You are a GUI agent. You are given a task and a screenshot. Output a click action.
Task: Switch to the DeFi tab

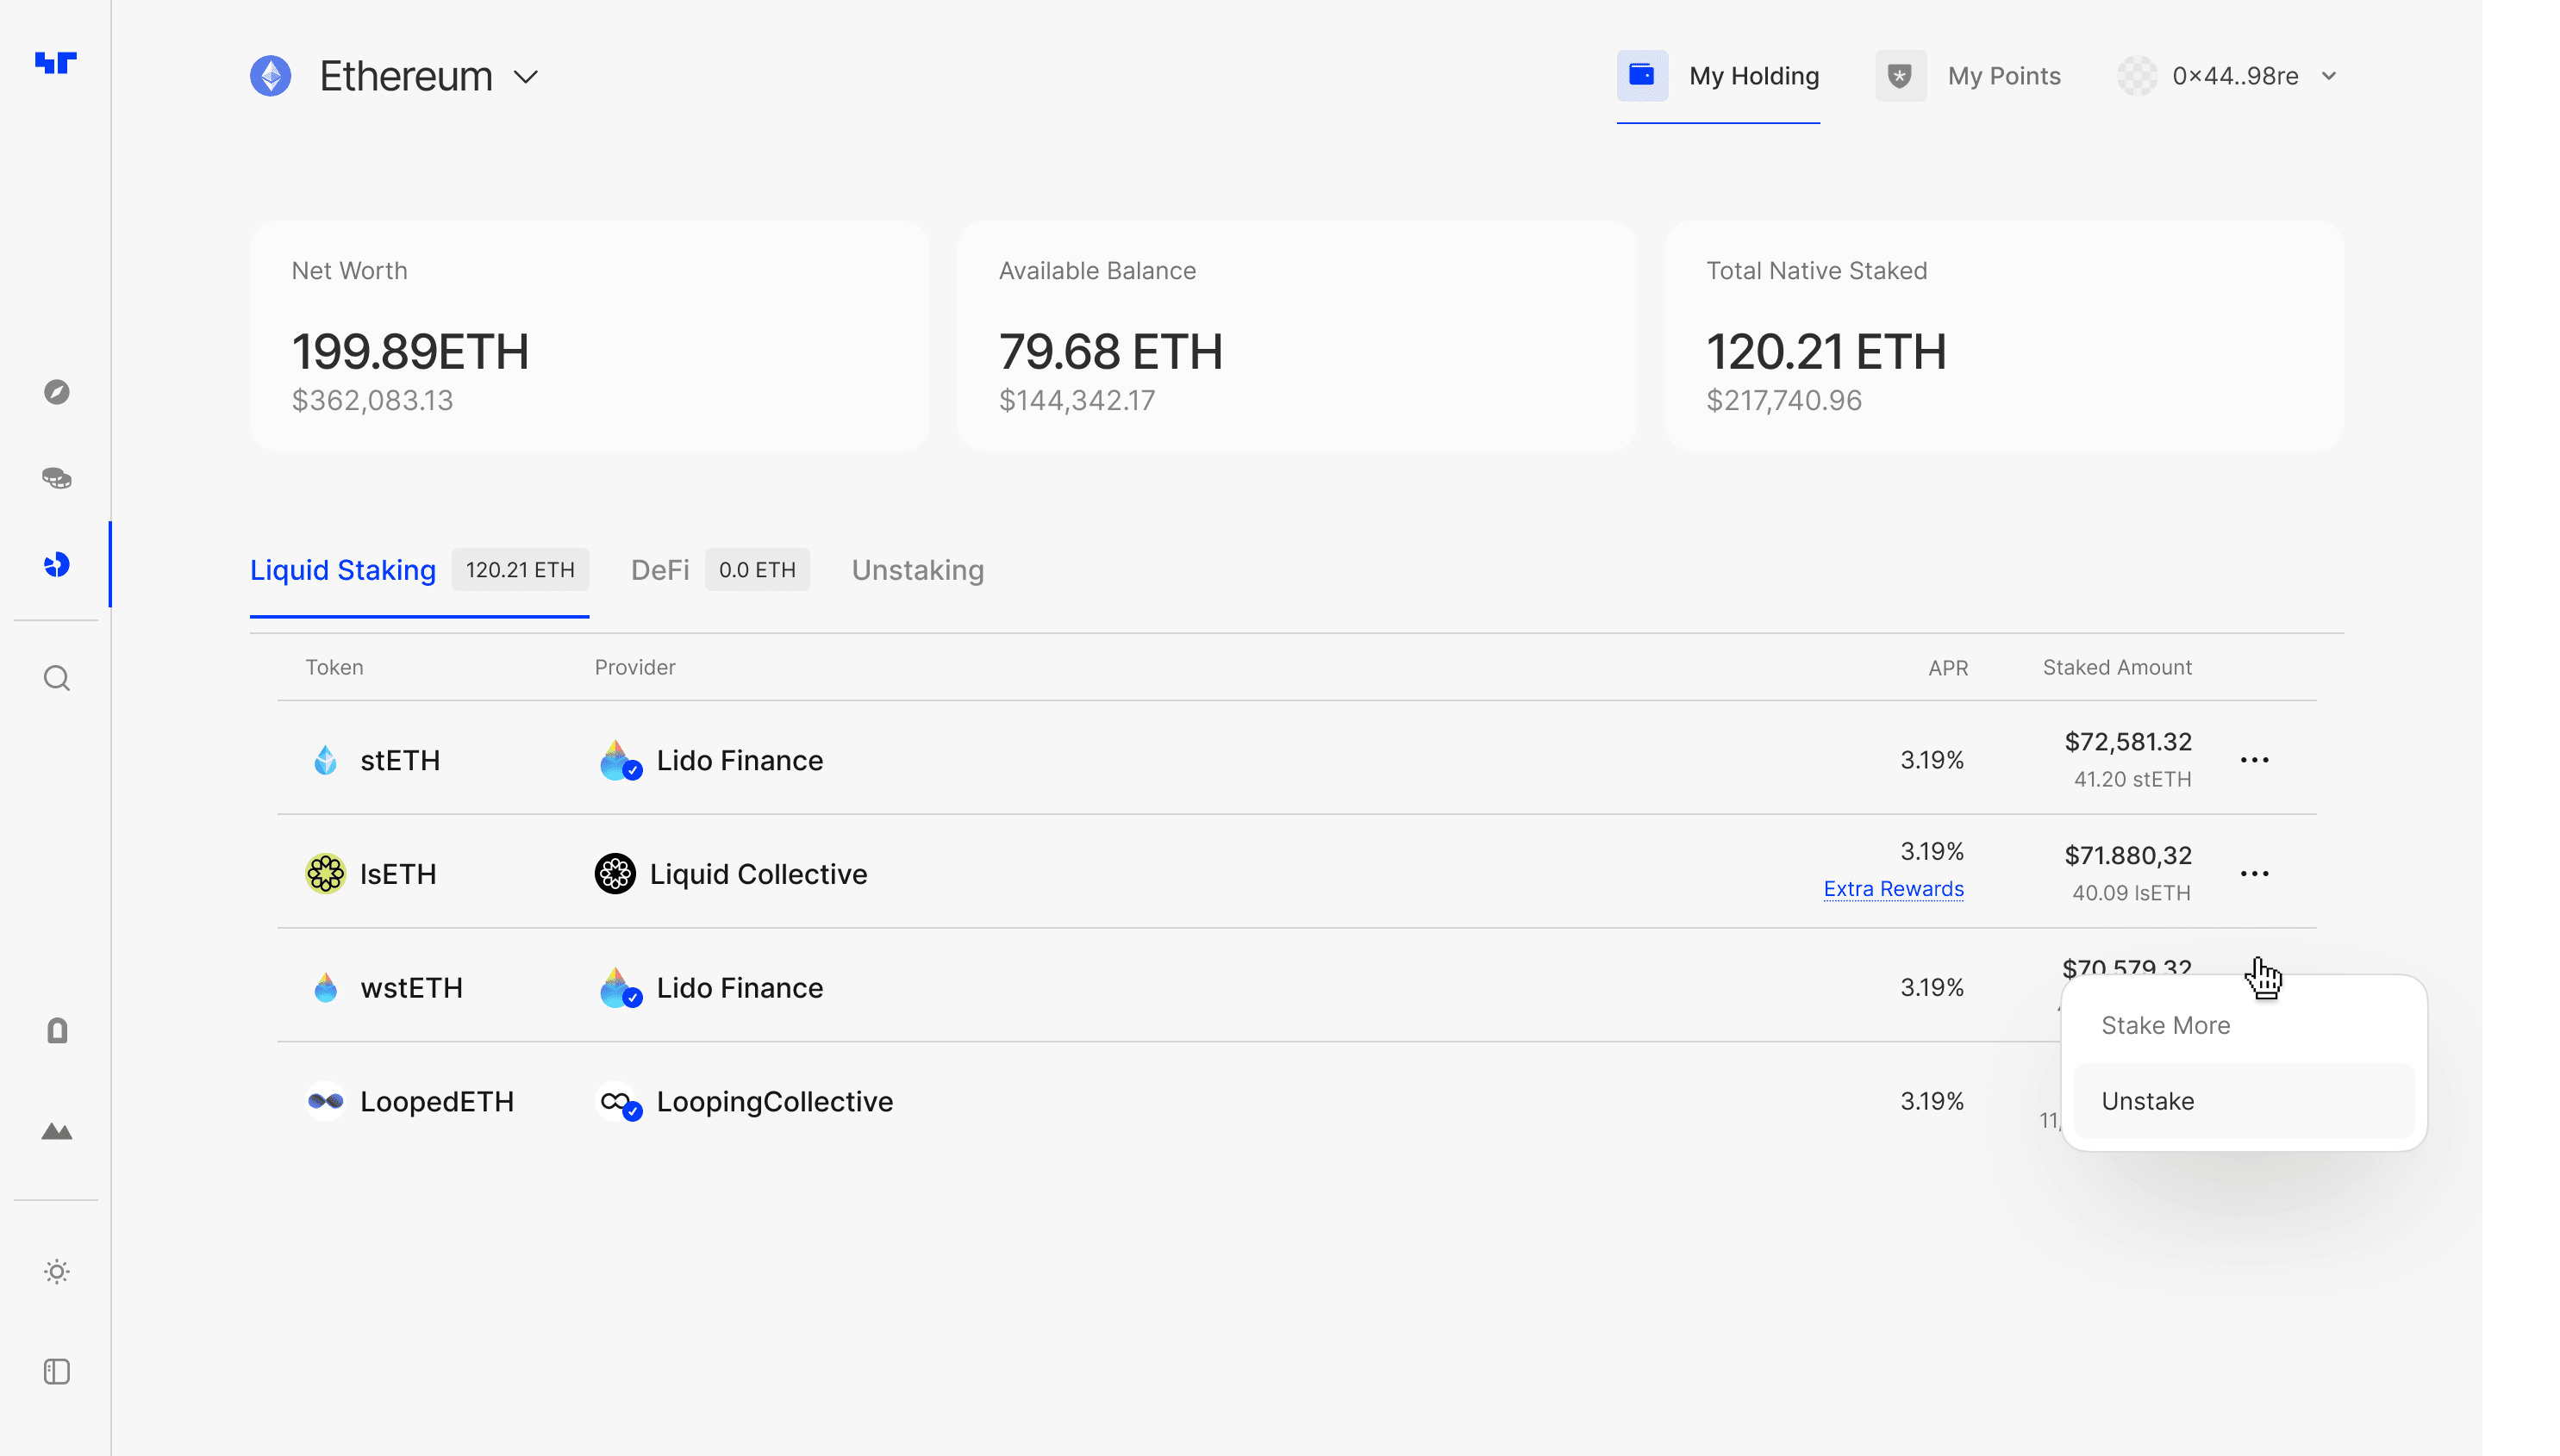tap(660, 570)
